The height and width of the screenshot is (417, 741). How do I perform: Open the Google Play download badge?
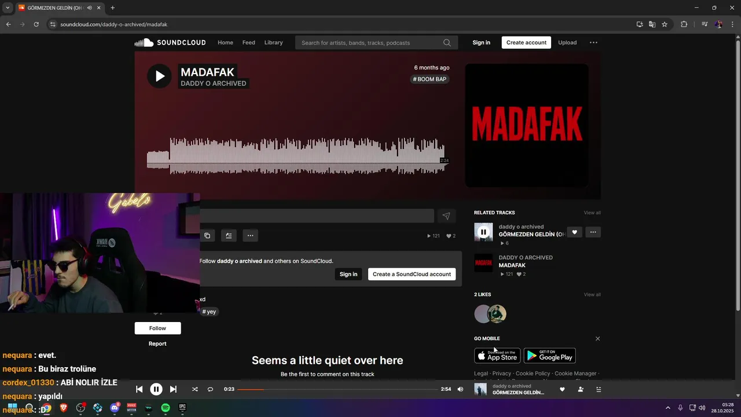pos(549,355)
